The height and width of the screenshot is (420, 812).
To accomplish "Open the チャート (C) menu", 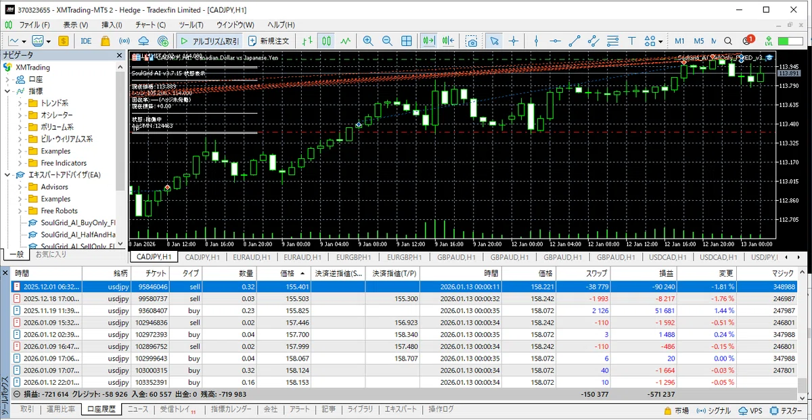I will (151, 25).
